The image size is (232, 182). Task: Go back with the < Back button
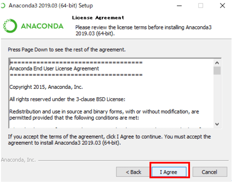tap(133, 172)
